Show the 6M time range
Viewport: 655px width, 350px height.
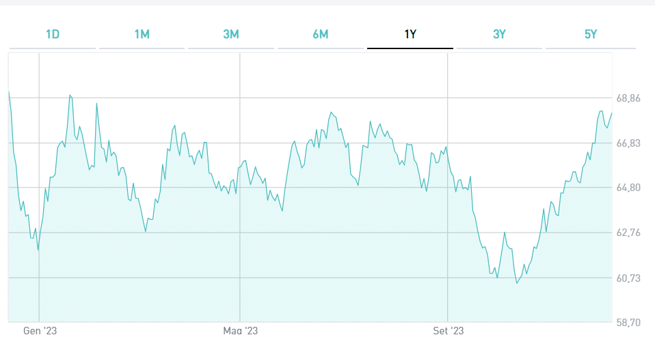[x=321, y=35]
